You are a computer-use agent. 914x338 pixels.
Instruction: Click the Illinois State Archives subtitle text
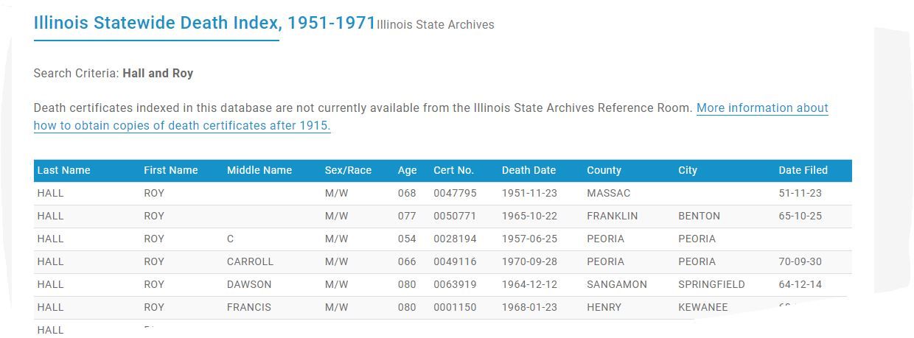[x=436, y=24]
